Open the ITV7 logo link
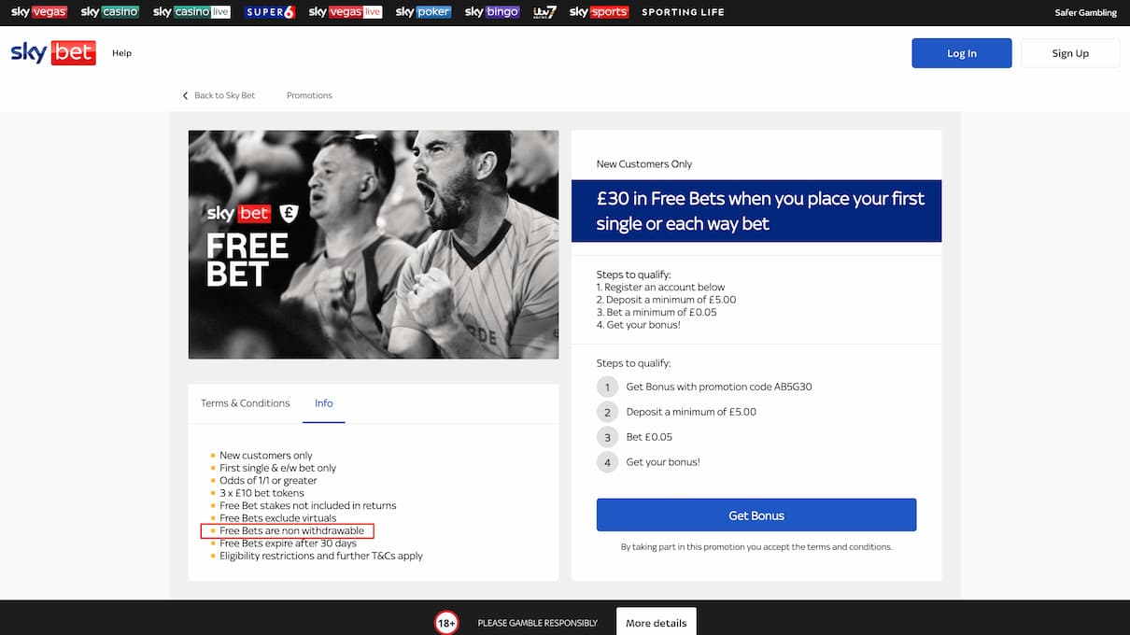 [545, 12]
